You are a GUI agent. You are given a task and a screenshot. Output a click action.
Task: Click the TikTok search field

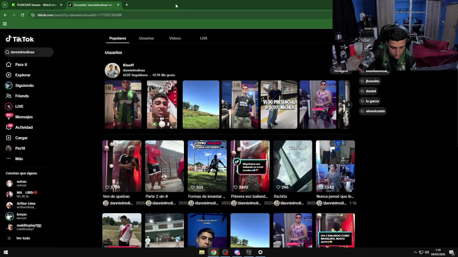(x=29, y=52)
